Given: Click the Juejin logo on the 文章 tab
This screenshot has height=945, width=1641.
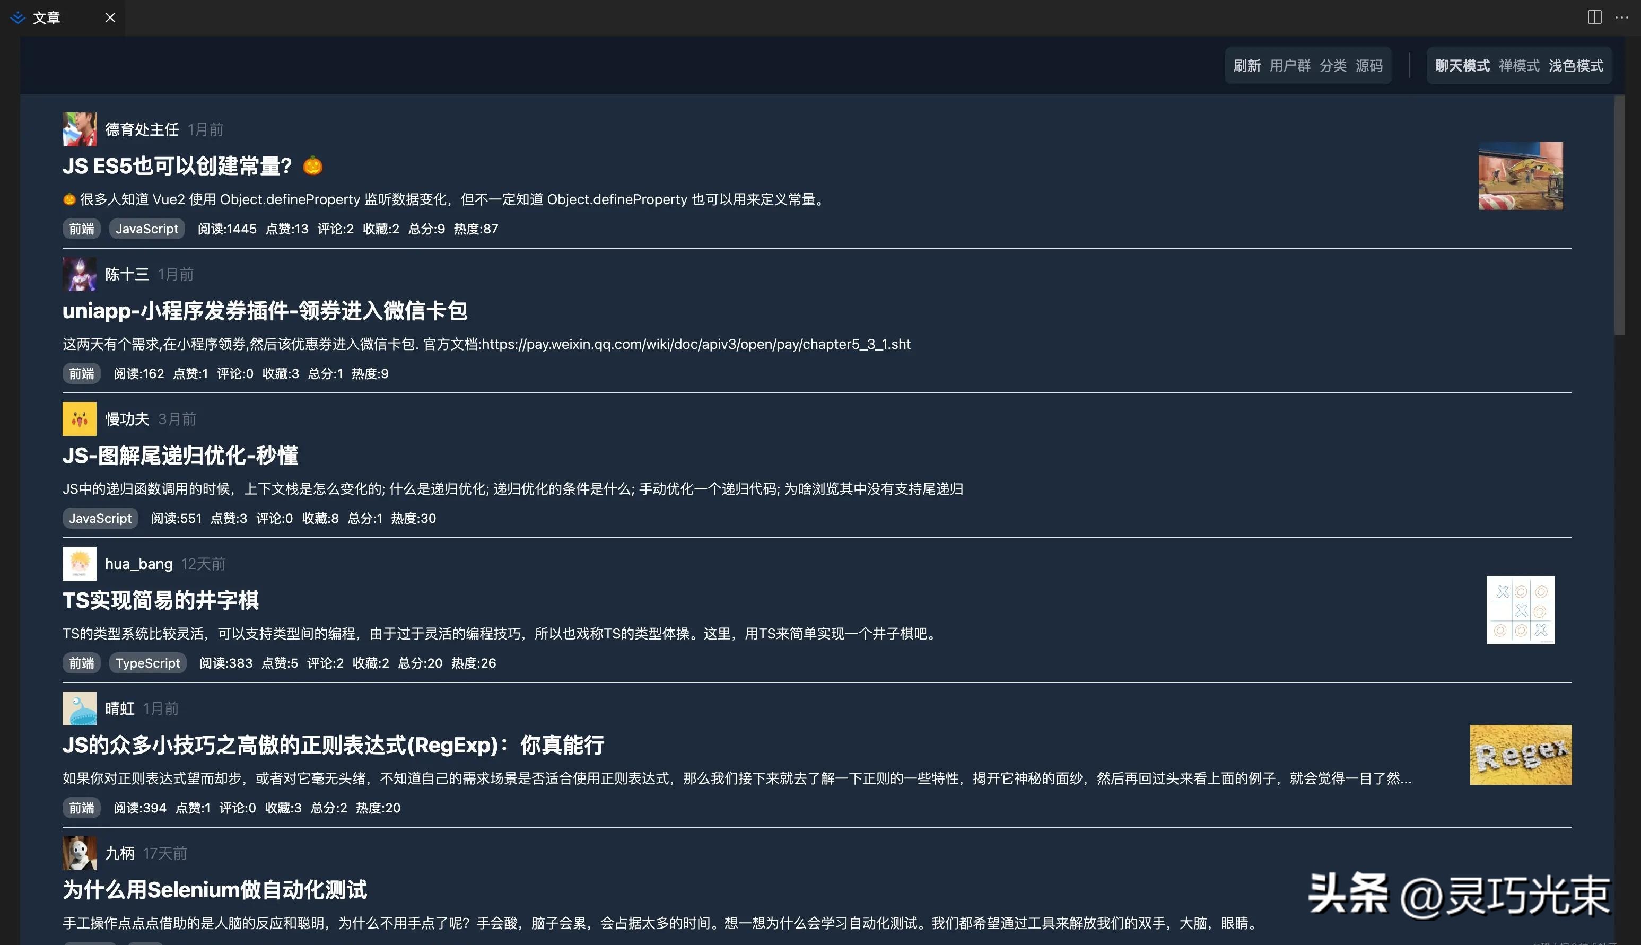Looking at the screenshot, I should point(18,17).
